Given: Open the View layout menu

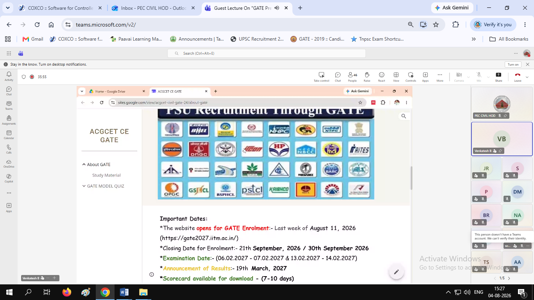Looking at the screenshot, I should [396, 77].
